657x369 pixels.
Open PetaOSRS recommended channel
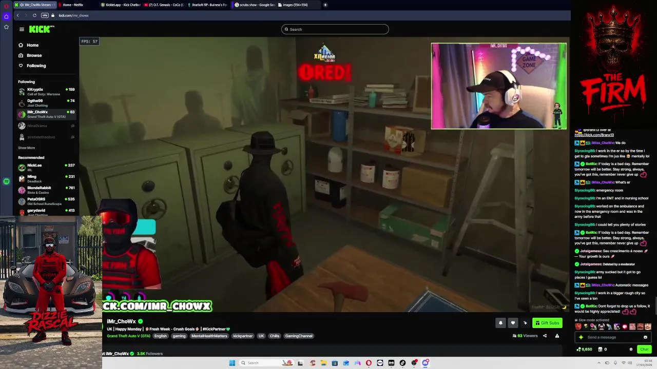click(x=46, y=201)
